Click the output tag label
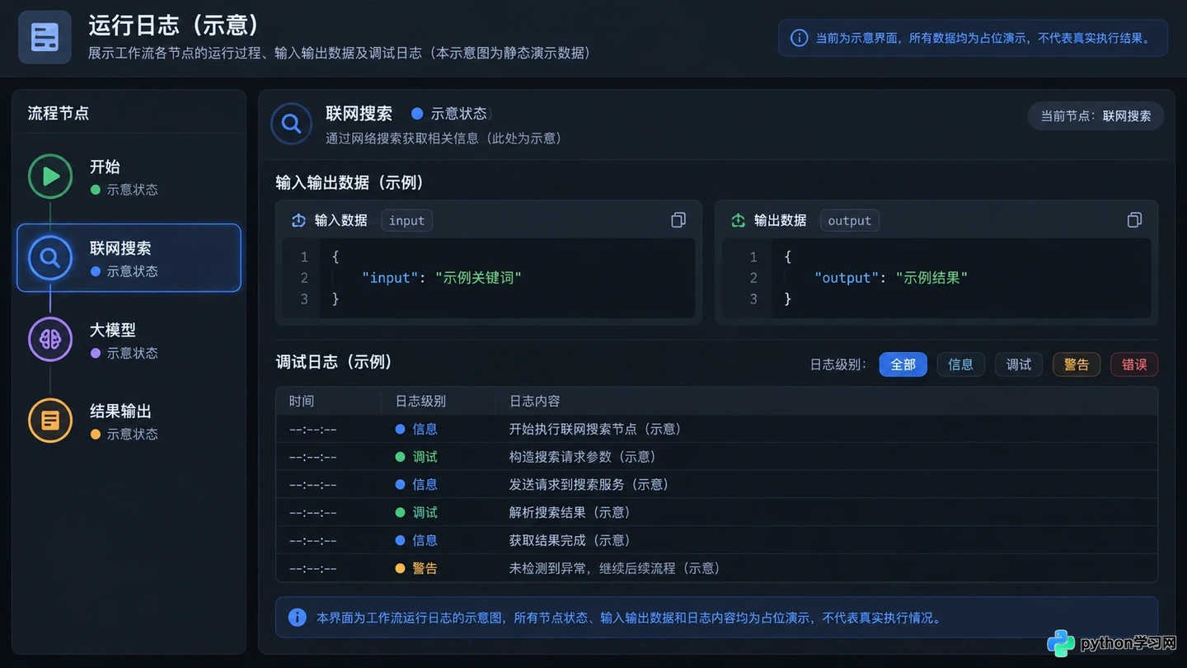 click(x=849, y=220)
